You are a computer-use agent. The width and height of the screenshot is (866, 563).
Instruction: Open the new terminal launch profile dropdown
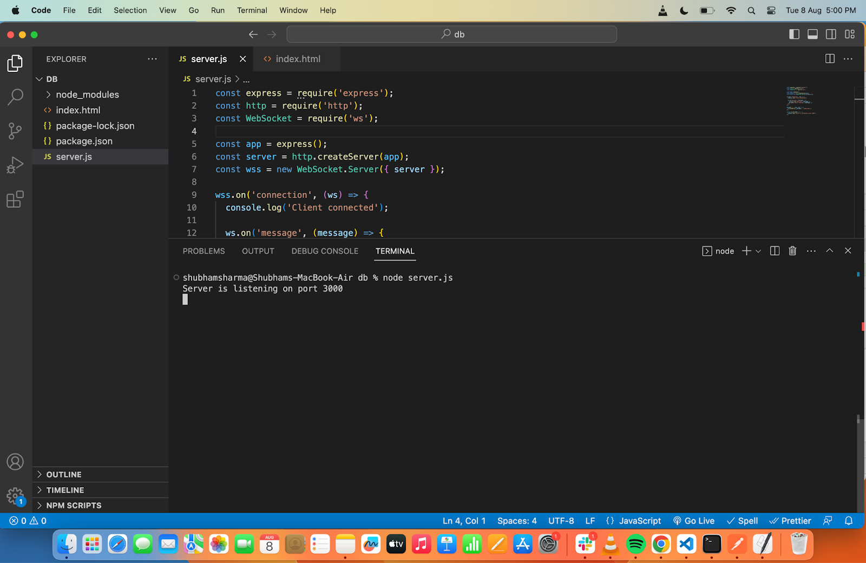pyautogui.click(x=758, y=251)
